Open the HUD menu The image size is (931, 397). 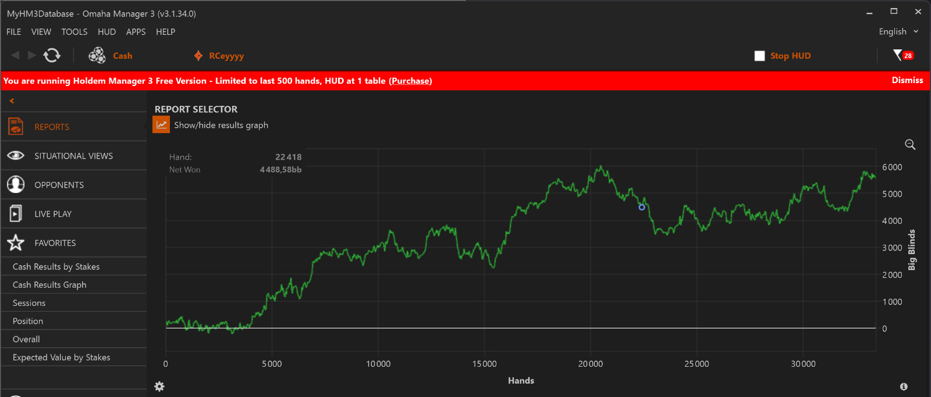[x=106, y=32]
